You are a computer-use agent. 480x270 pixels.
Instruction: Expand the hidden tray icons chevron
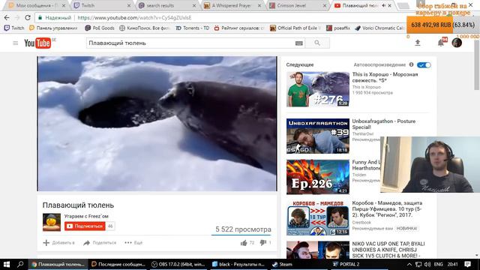tap(409, 265)
